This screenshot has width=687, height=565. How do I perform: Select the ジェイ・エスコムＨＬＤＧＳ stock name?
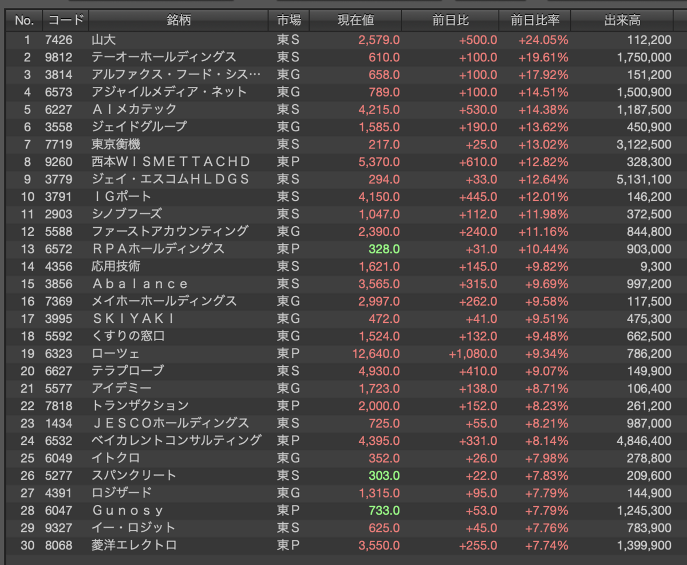[171, 179]
